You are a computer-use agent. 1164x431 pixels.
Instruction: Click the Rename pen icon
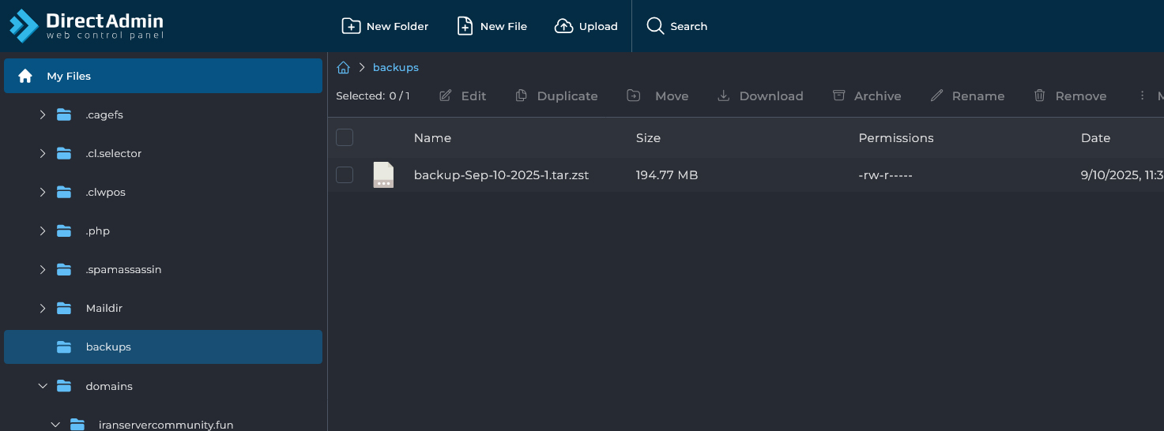936,96
